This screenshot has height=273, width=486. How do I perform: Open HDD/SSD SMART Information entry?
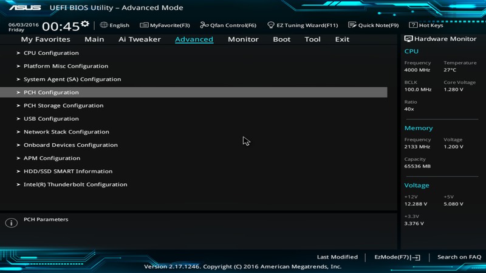[x=67, y=171]
